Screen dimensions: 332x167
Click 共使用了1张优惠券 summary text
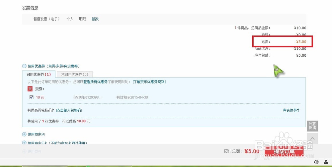[x=43, y=121]
